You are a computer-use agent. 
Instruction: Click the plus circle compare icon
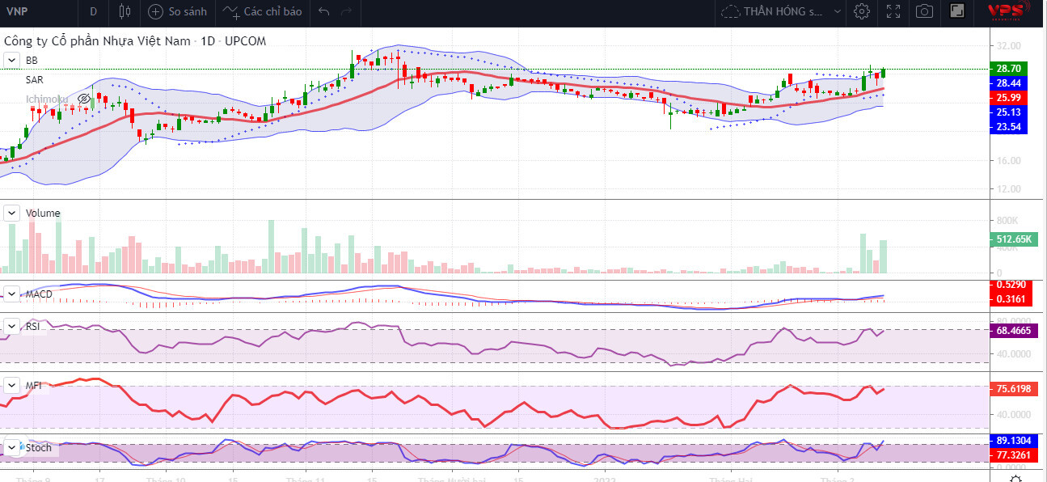[x=155, y=12]
